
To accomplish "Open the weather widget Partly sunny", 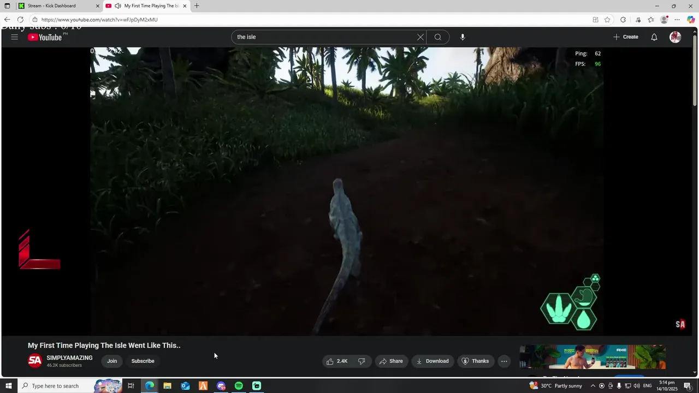I will [555, 386].
